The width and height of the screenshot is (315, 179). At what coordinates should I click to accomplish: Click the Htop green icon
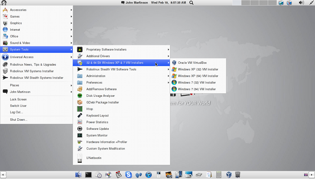tap(80, 109)
